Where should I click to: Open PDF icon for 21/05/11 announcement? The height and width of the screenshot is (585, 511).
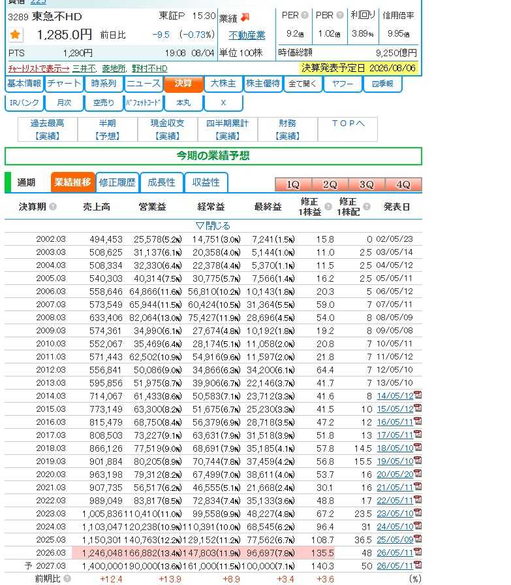[x=418, y=486]
